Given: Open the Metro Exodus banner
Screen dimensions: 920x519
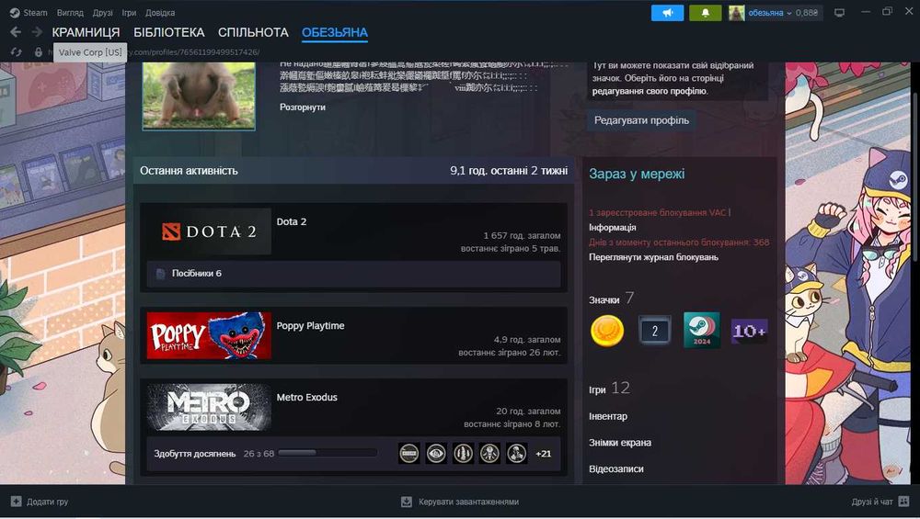Looking at the screenshot, I should 209,407.
